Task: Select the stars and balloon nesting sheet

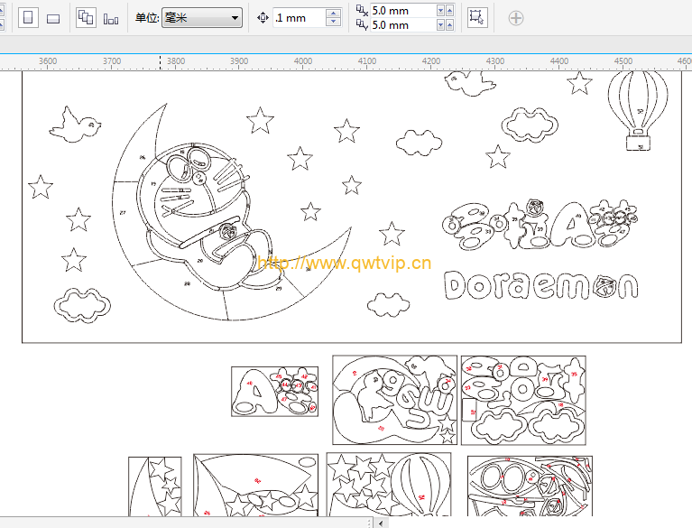Action: [x=389, y=485]
